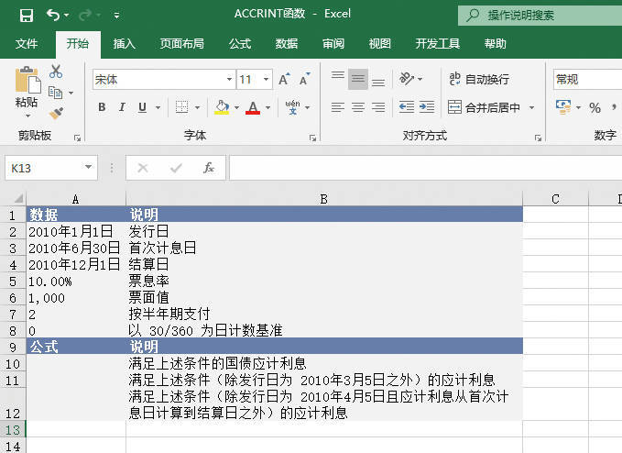
Task: Open the font name dropdown showing 宋体
Action: click(x=229, y=80)
